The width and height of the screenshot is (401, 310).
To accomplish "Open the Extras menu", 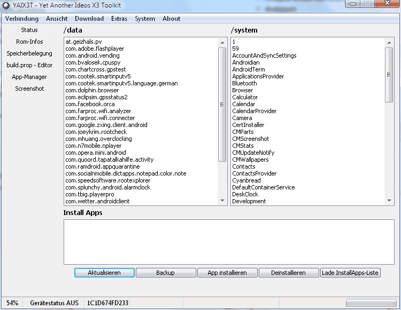I will click(119, 19).
